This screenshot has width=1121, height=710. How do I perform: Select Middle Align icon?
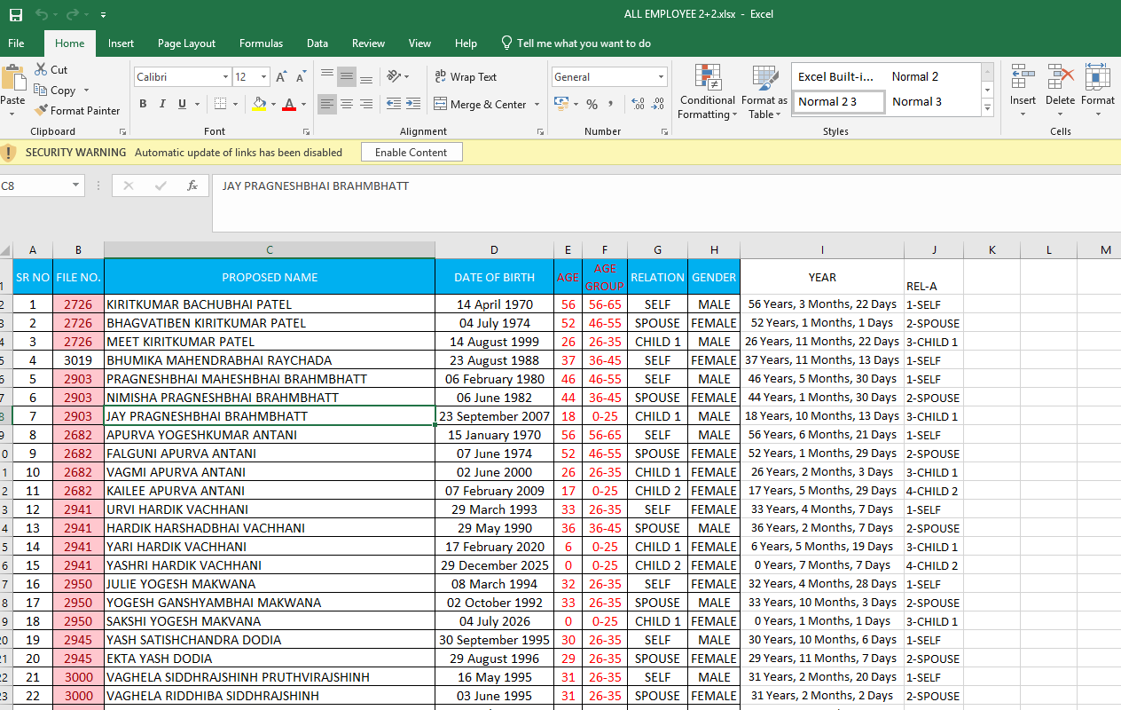pyautogui.click(x=347, y=76)
